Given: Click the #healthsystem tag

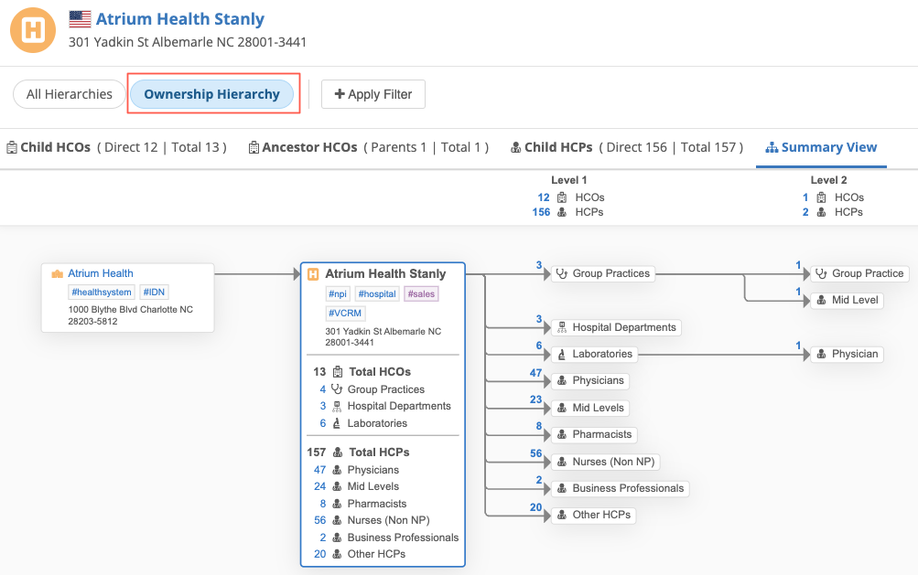Looking at the screenshot, I should pos(102,292).
